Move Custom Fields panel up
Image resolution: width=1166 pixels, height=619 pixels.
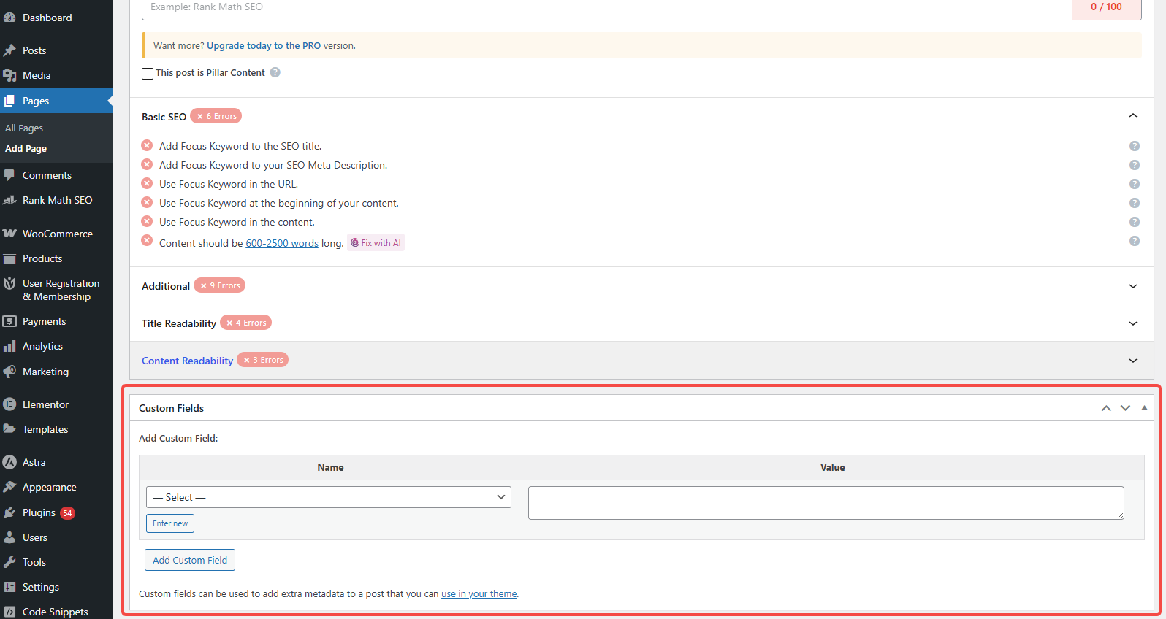(1106, 408)
